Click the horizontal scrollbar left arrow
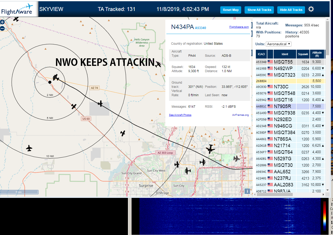The height and width of the screenshot is (235, 333). point(255,194)
